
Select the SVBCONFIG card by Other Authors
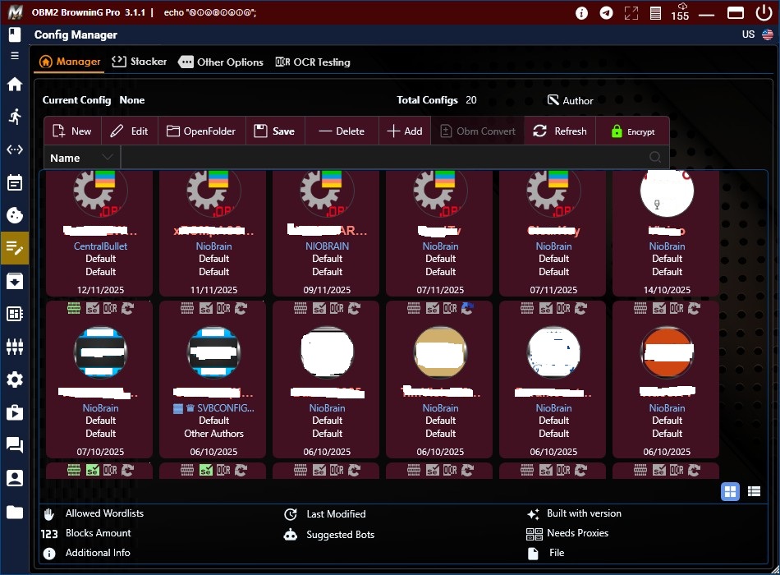coord(213,379)
